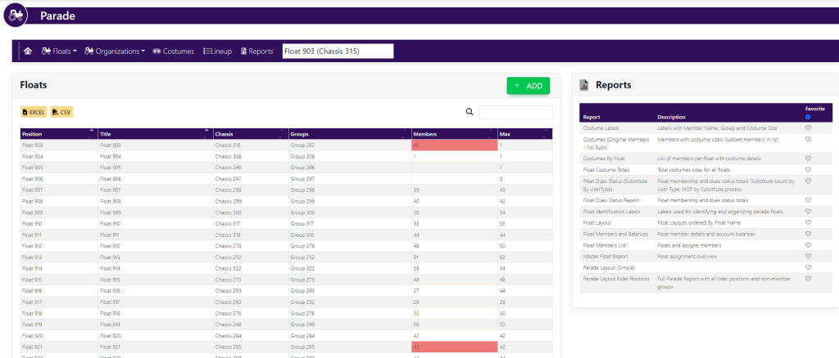Image resolution: width=839 pixels, height=358 pixels.
Task: Click the Favorite column info icon
Action: pos(808,117)
